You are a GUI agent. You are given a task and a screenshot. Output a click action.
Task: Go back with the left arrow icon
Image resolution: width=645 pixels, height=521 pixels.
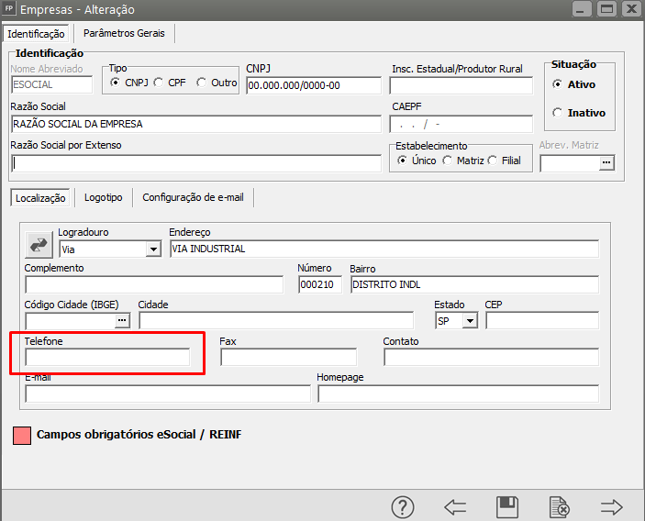coord(455,506)
